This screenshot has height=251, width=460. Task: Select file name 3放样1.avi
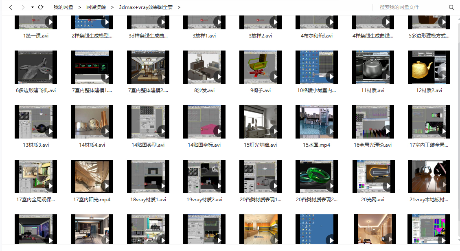coord(204,36)
